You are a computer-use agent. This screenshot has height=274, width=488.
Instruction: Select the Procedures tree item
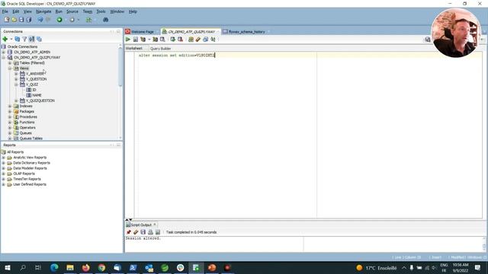(28, 116)
